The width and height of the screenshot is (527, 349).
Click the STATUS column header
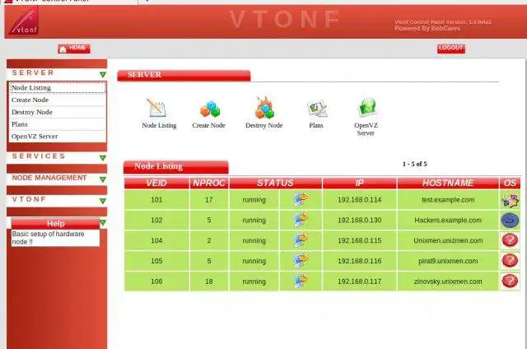tap(275, 183)
